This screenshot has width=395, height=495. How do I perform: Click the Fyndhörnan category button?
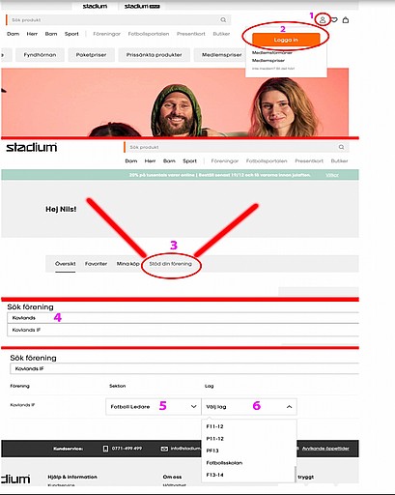40,55
